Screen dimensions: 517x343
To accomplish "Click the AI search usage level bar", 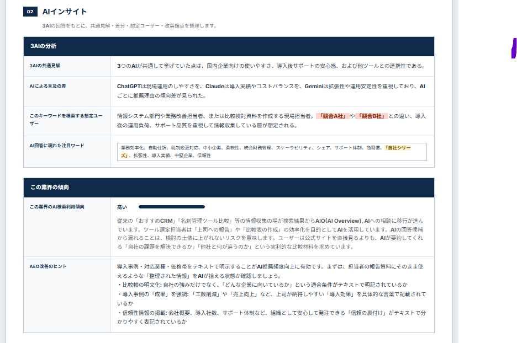I will (x=172, y=207).
